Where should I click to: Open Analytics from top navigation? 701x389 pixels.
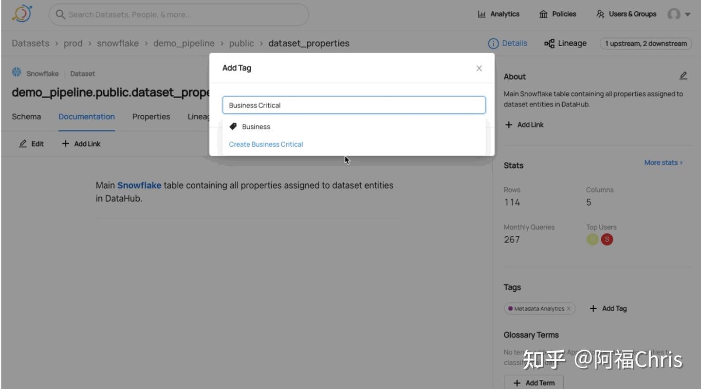coord(498,14)
